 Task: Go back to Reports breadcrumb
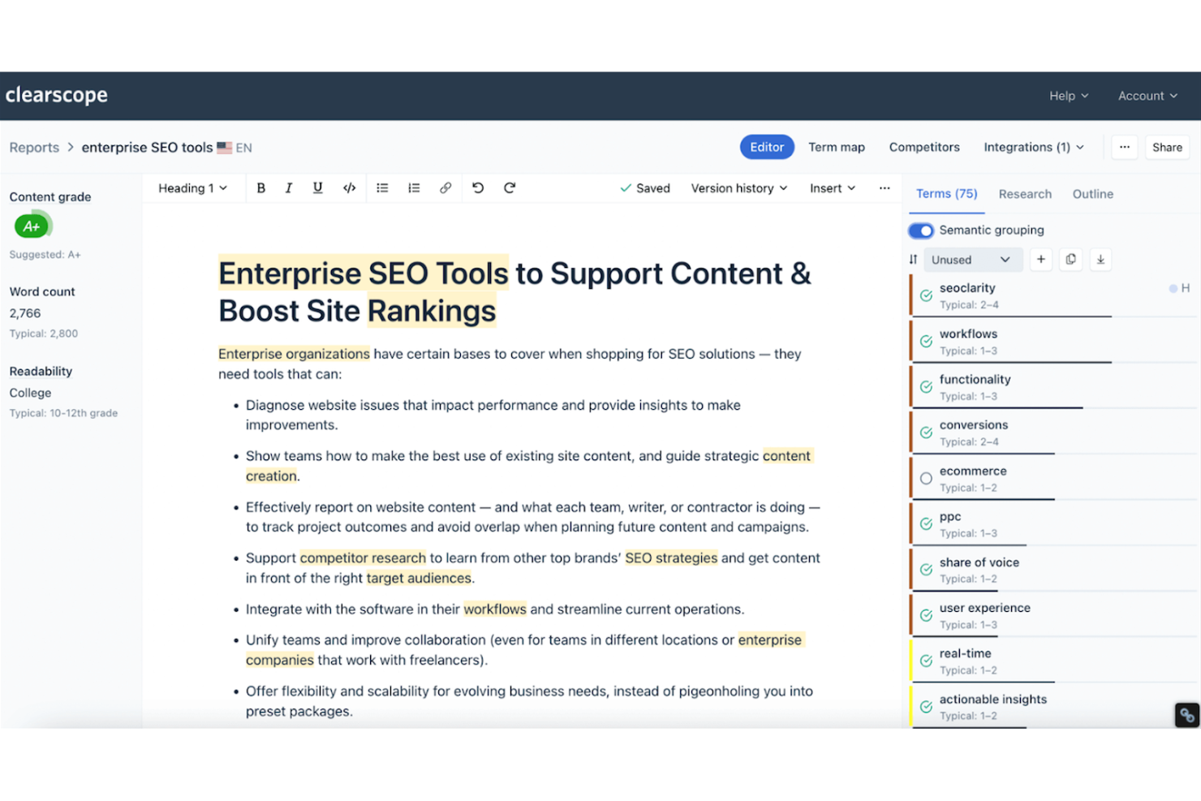point(34,148)
